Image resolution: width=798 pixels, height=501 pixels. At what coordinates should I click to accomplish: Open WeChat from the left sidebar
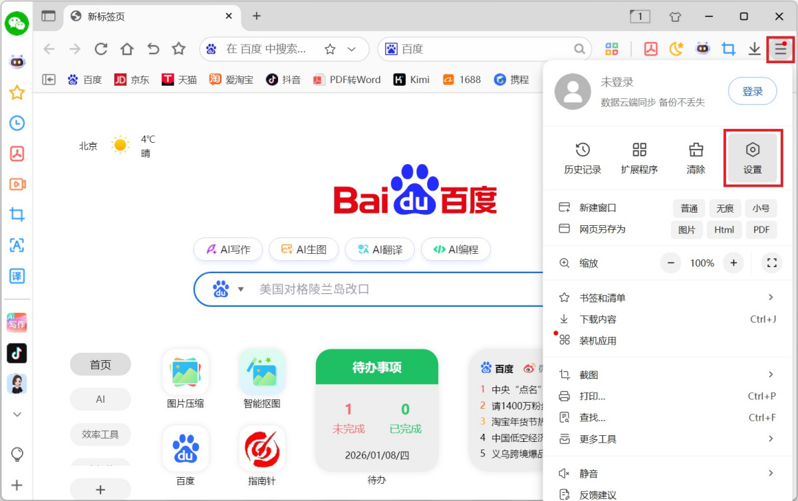click(17, 23)
